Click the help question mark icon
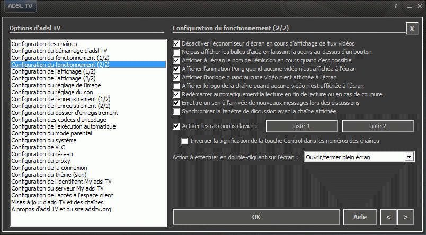 click(x=396, y=6)
